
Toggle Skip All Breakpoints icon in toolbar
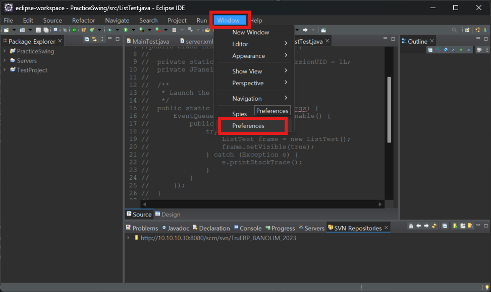(65, 30)
